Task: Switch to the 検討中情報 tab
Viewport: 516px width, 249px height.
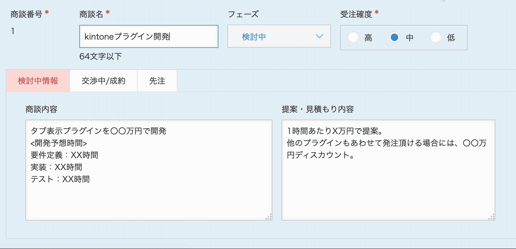Action: [x=38, y=81]
